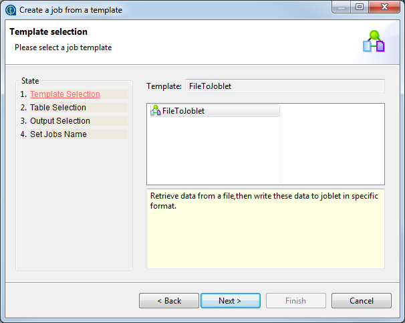This screenshot has width=405, height=323.
Task: Open the Template Selection step link
Action: (65, 94)
